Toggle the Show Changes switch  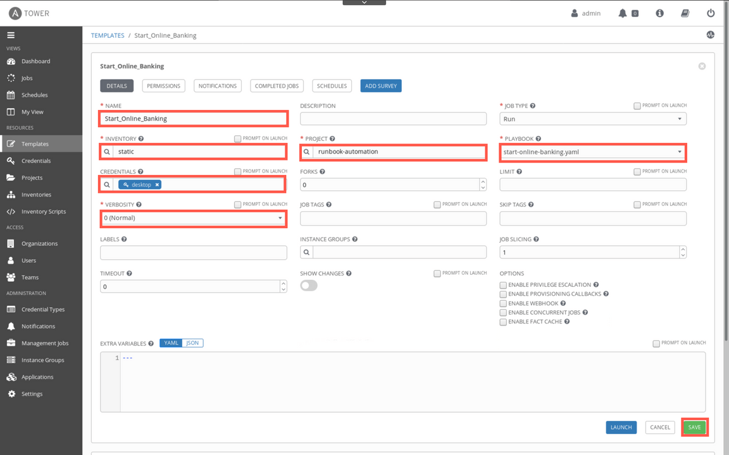click(309, 286)
